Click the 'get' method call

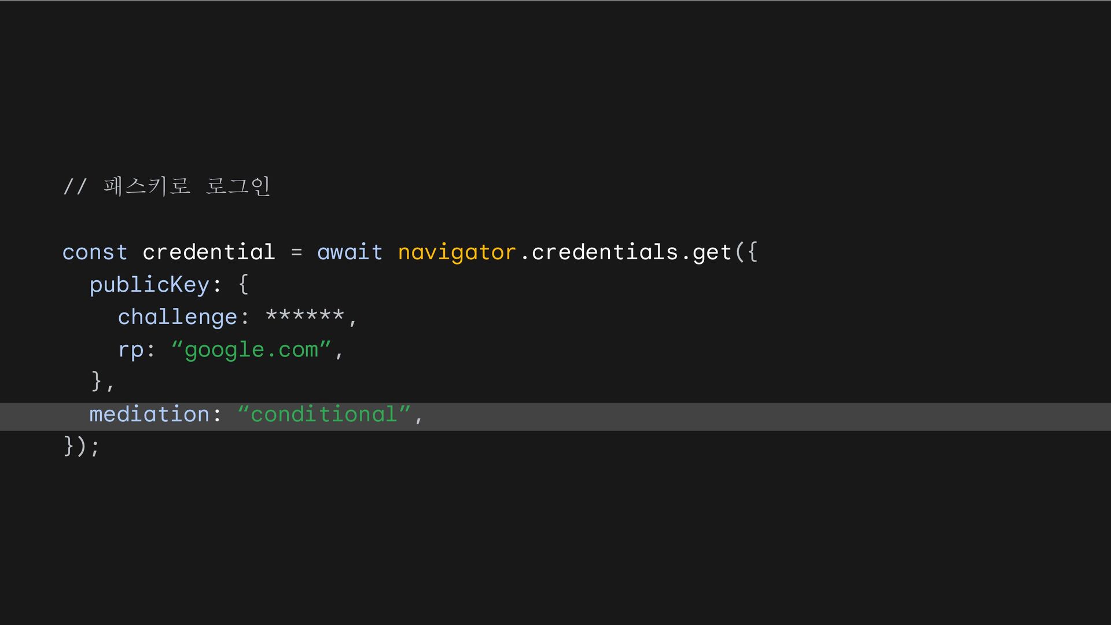pyautogui.click(x=712, y=253)
